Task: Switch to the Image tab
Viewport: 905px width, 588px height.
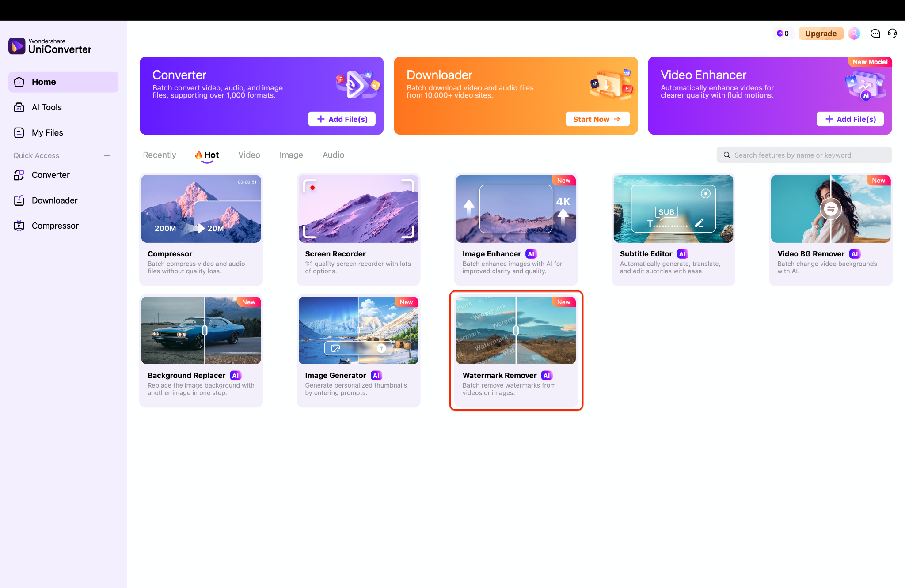Action: 291,155
